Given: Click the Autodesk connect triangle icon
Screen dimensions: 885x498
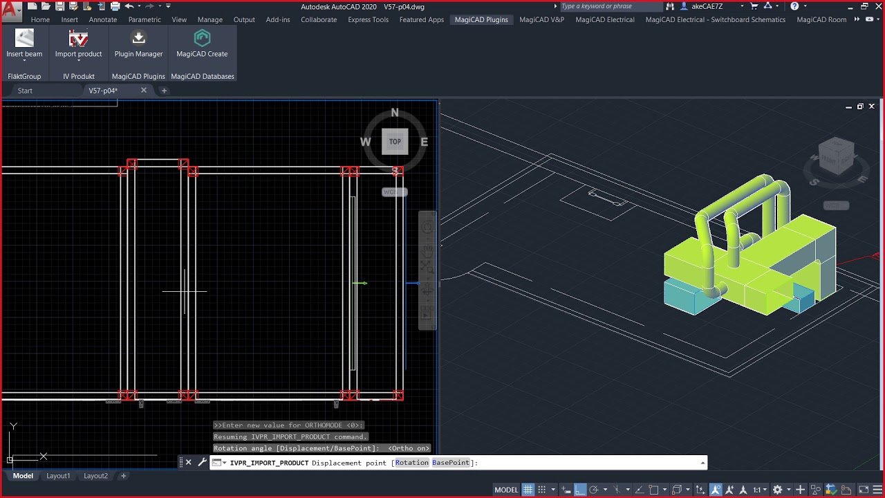Looking at the screenshot, I should tap(767, 6).
